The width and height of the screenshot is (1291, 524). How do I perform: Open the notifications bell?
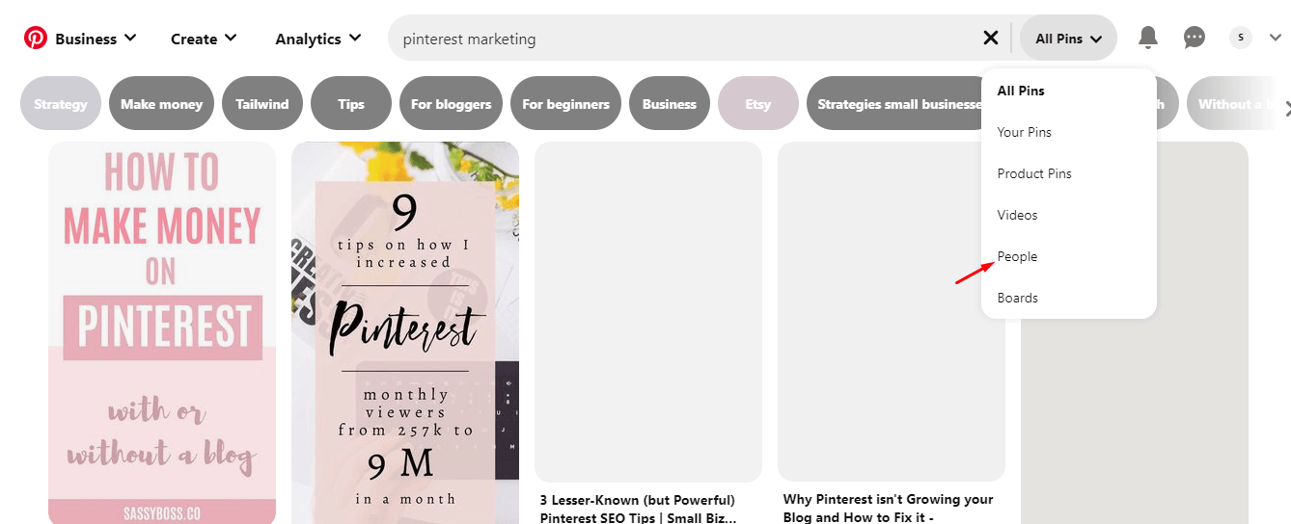(x=1147, y=38)
